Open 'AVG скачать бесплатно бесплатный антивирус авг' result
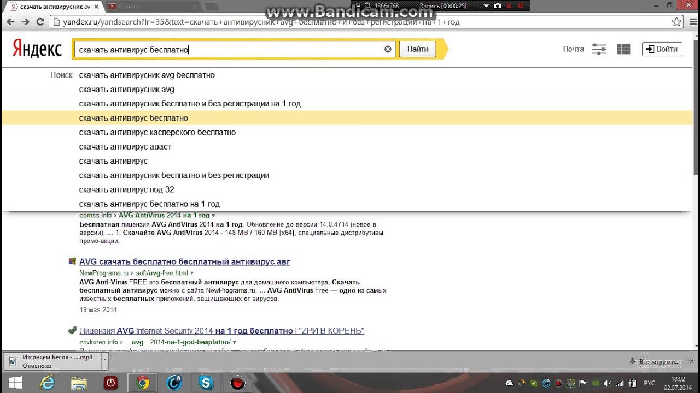 pos(185,262)
